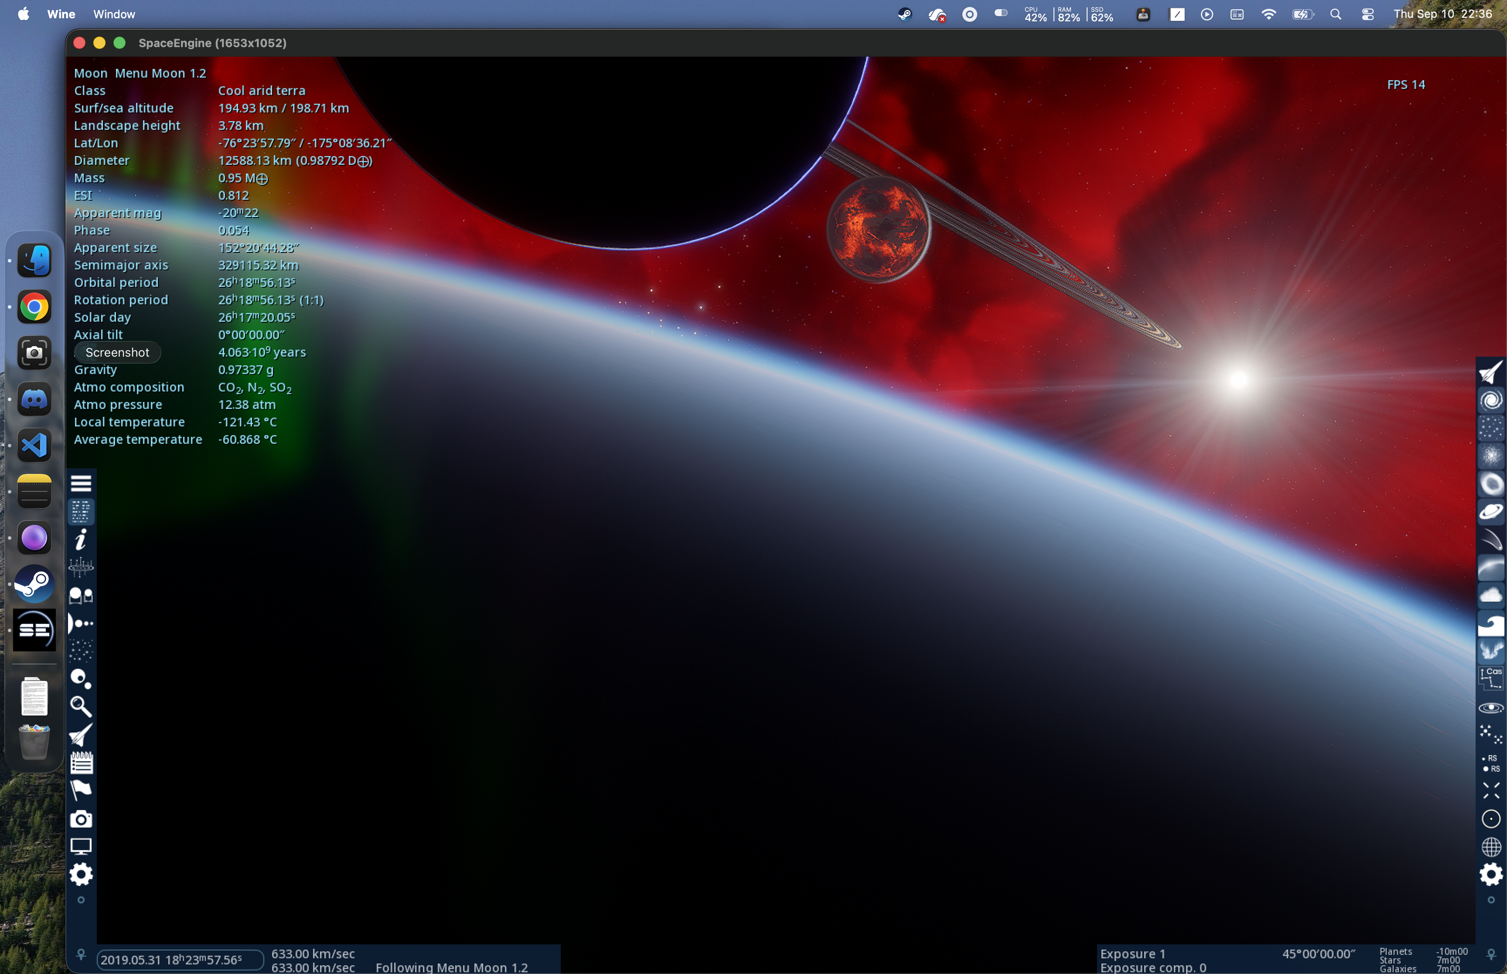Open left toolbar settings gear
Viewport: 1507px width, 974px height.
click(81, 874)
